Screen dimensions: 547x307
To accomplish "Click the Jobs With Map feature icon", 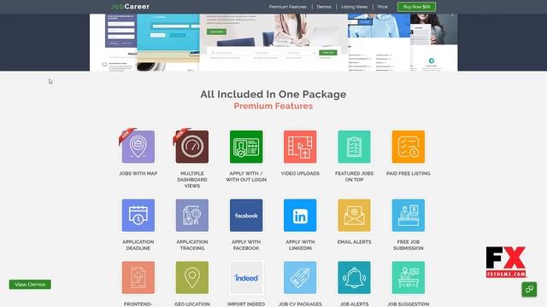I will tap(138, 147).
